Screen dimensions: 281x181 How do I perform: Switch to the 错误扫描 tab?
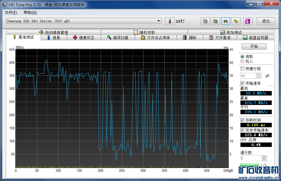pos(117,38)
